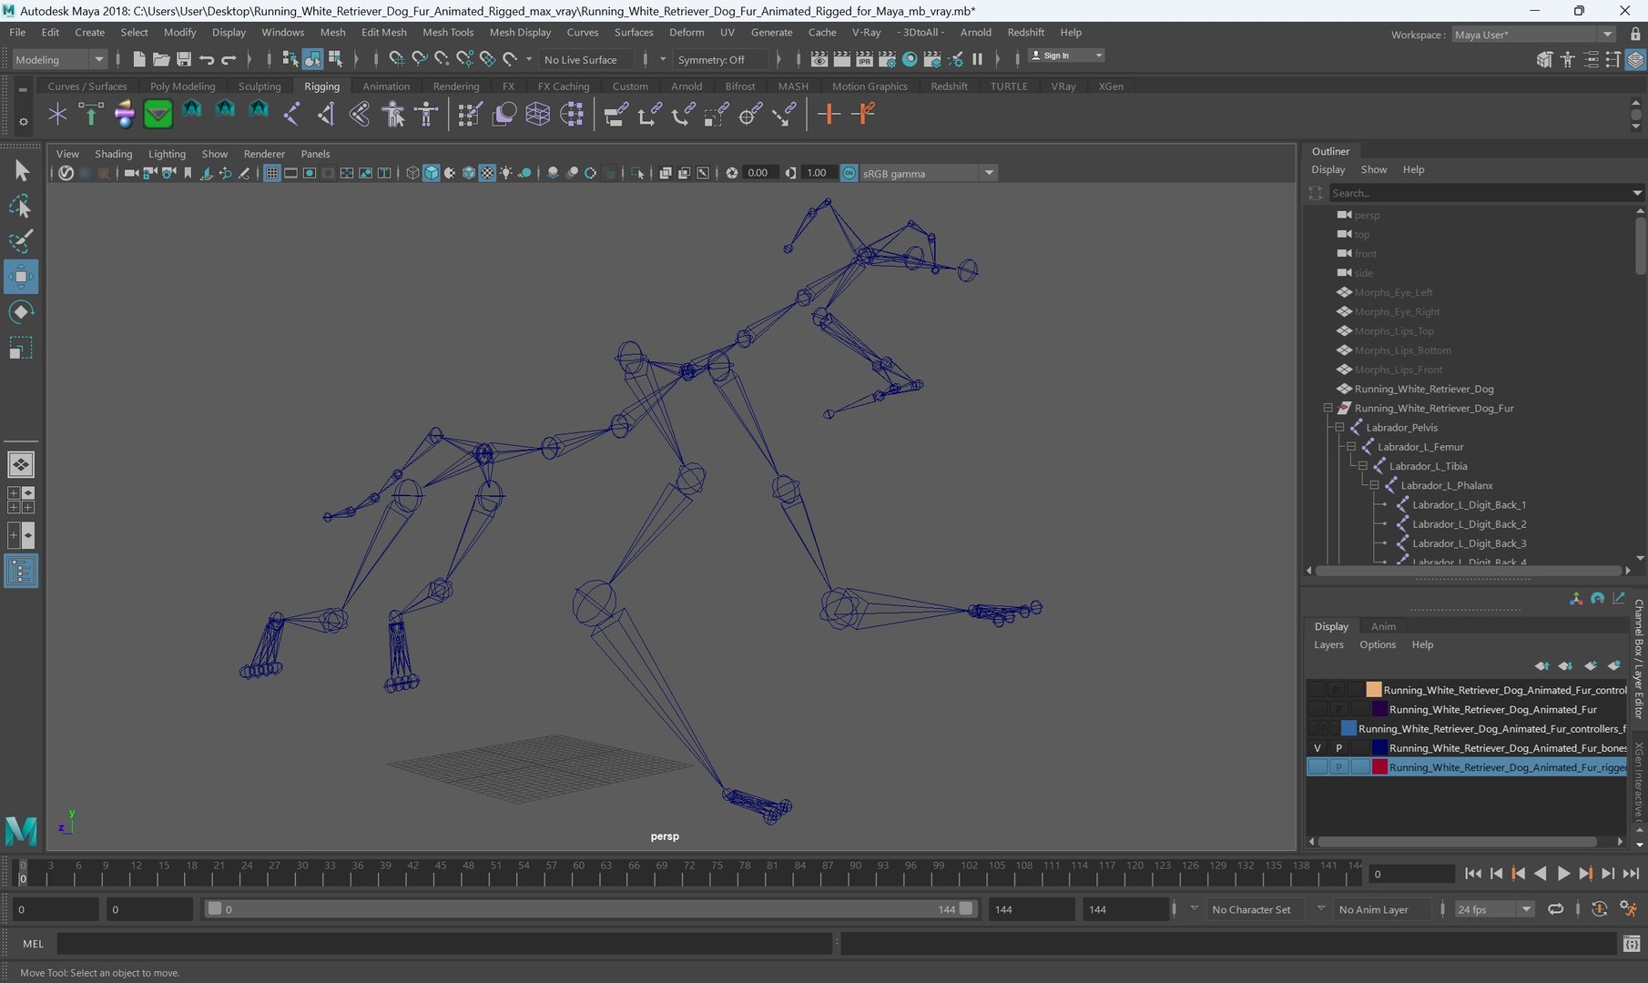Toggle the viewport grid display button
1648x983 pixels.
[271, 173]
